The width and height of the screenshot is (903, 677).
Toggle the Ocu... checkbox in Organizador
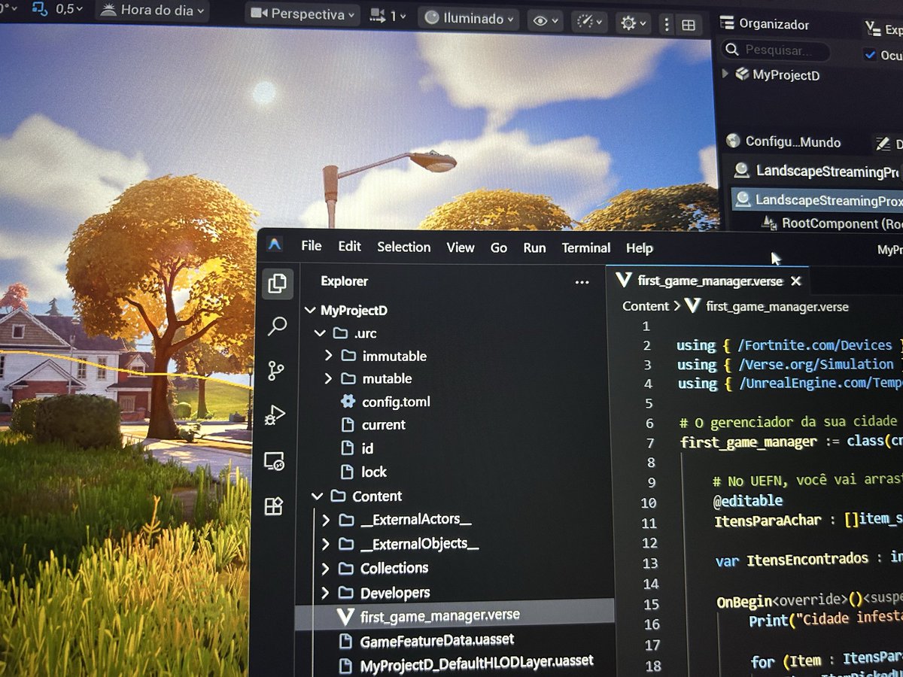pyautogui.click(x=871, y=55)
